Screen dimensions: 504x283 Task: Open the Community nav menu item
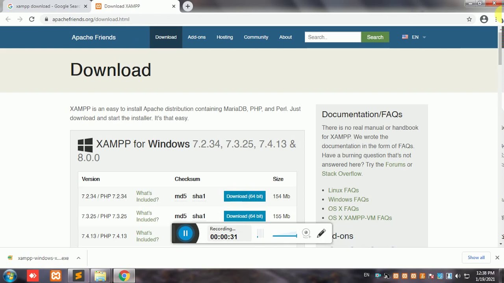pos(256,37)
